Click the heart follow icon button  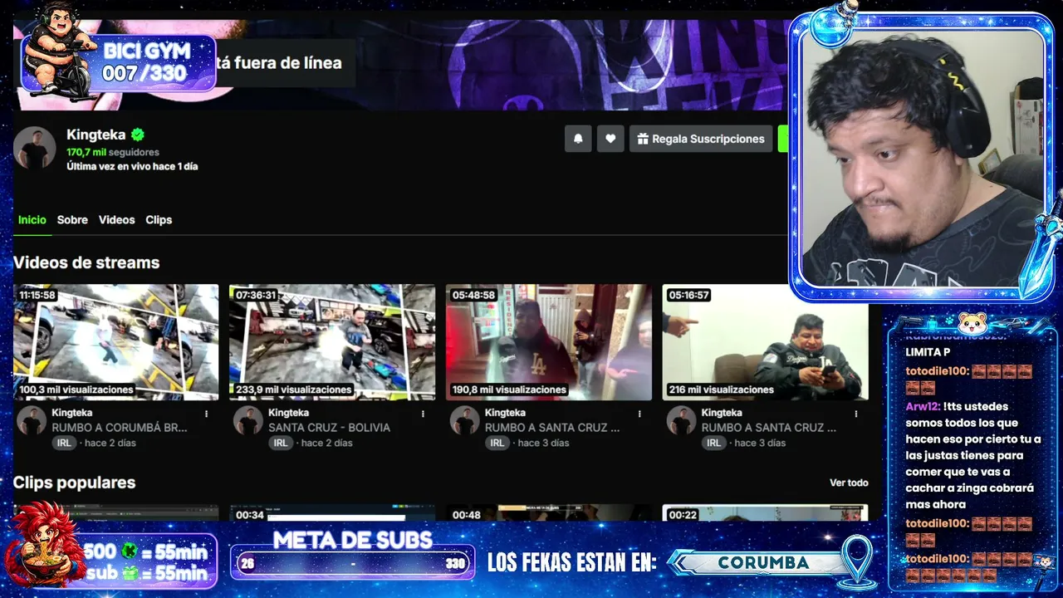click(x=610, y=139)
